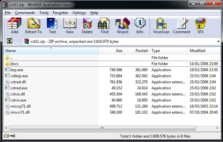Select the cstrad.exe file name
Viewport: 223px width, 142px height.
(x=19, y=88)
